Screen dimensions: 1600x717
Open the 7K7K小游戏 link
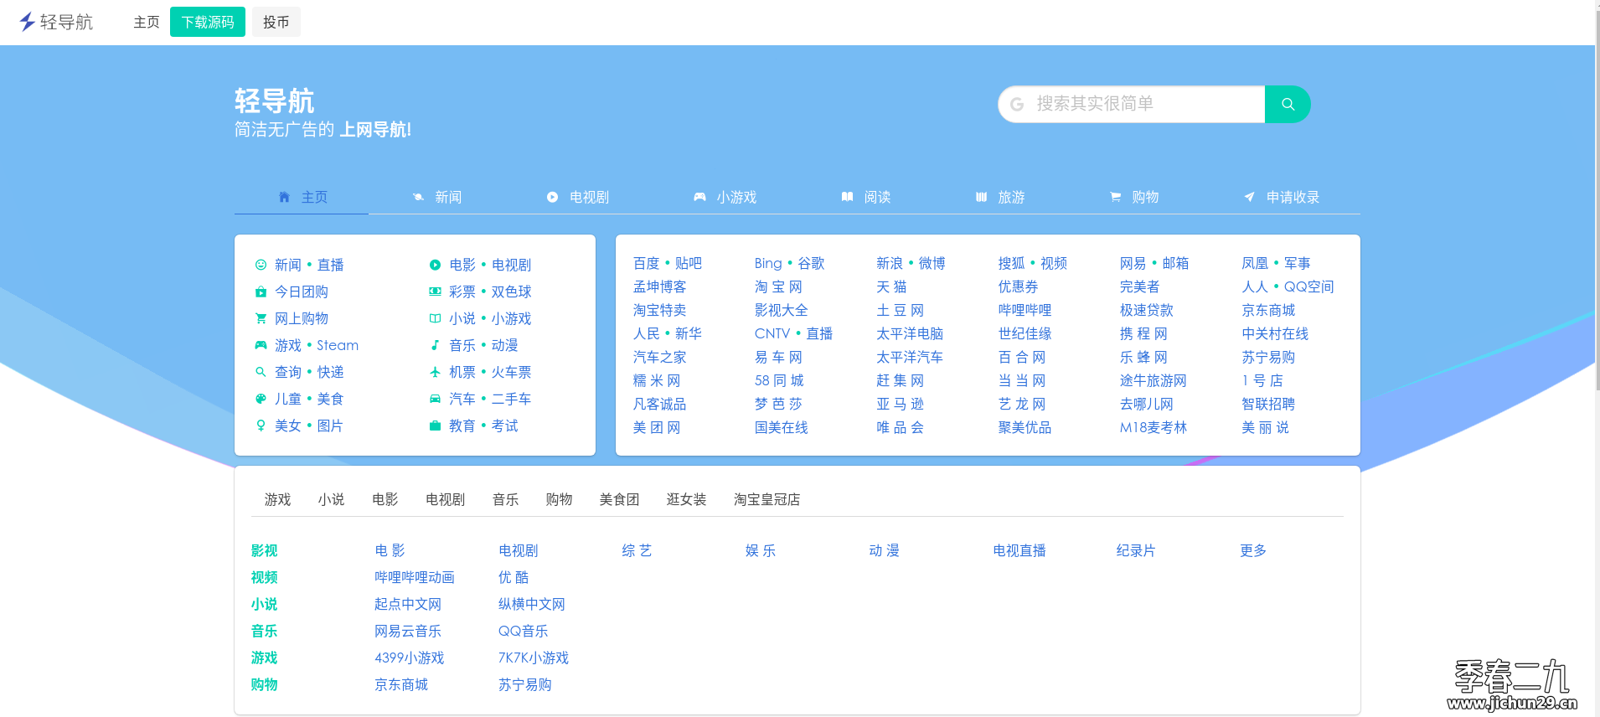click(x=534, y=658)
